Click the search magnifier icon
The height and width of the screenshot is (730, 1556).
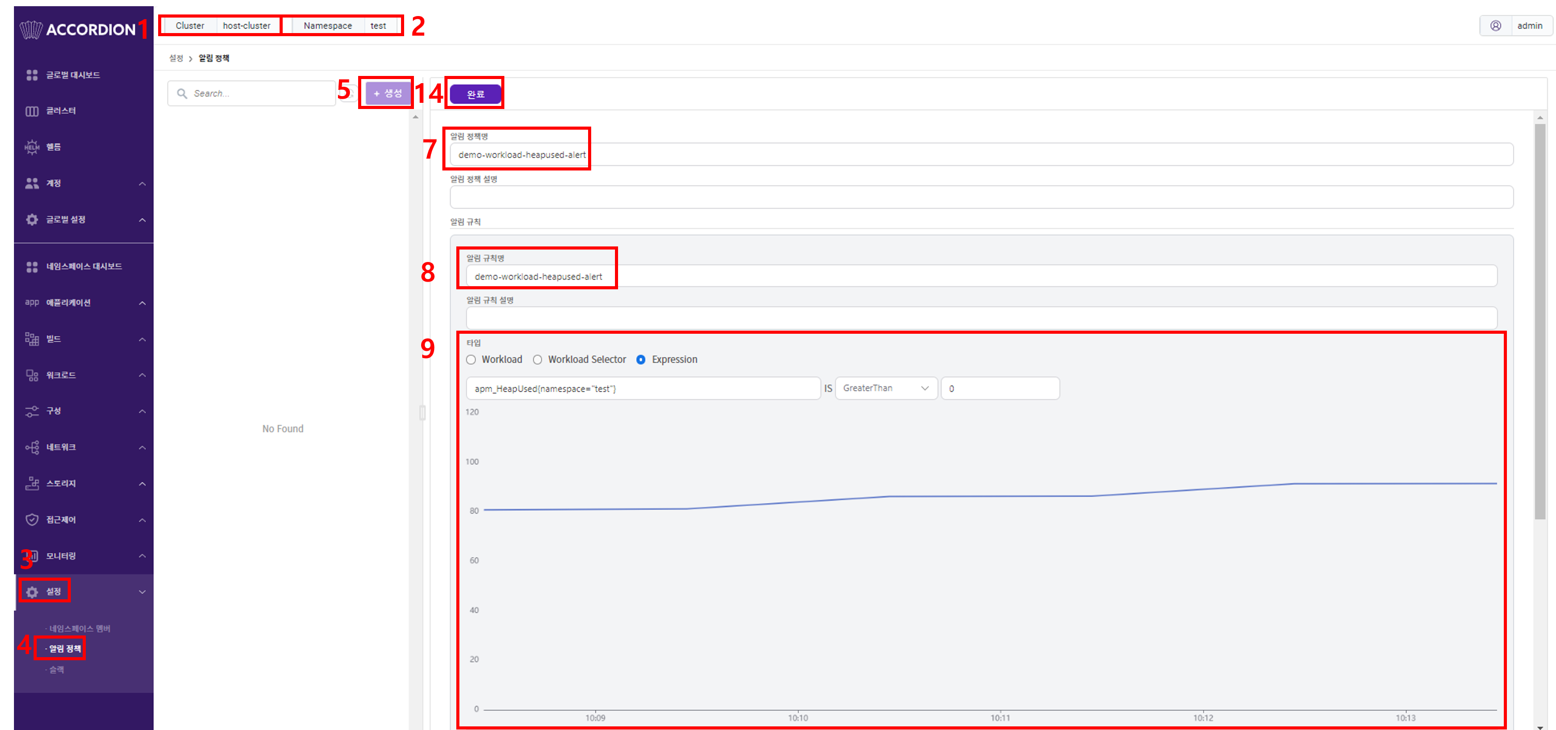[x=181, y=93]
